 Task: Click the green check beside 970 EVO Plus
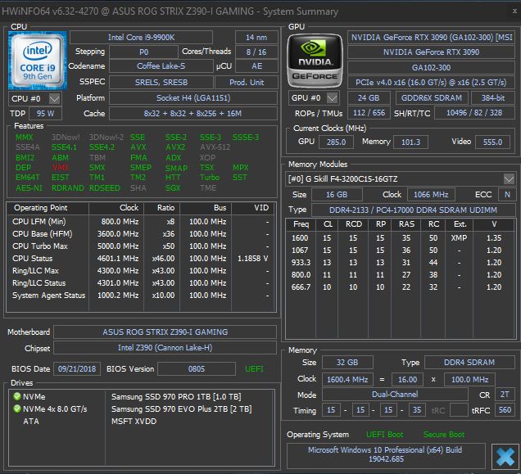tap(16, 409)
